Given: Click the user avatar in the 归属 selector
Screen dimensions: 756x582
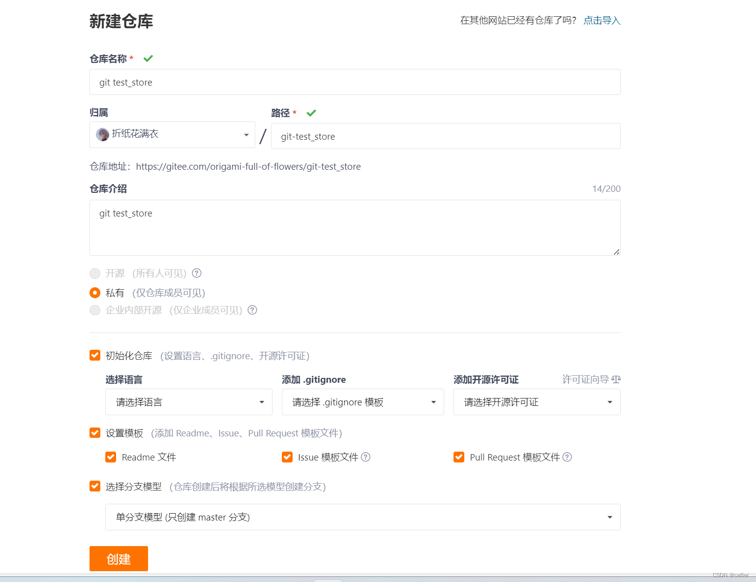Looking at the screenshot, I should point(102,134).
